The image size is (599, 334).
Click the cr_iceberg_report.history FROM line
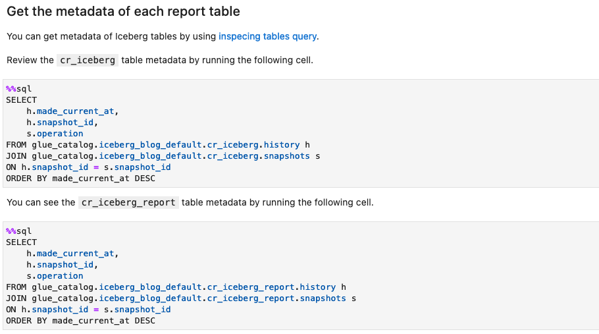(176, 287)
